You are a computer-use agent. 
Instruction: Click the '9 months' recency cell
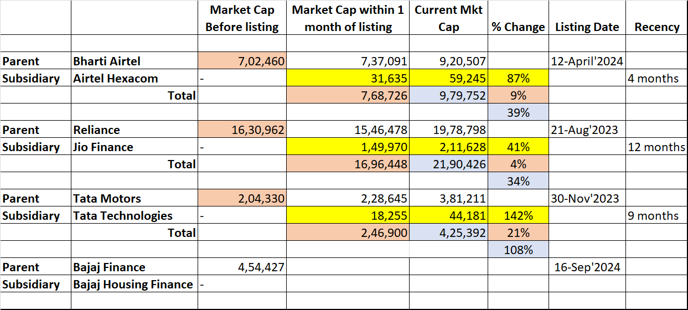click(656, 216)
